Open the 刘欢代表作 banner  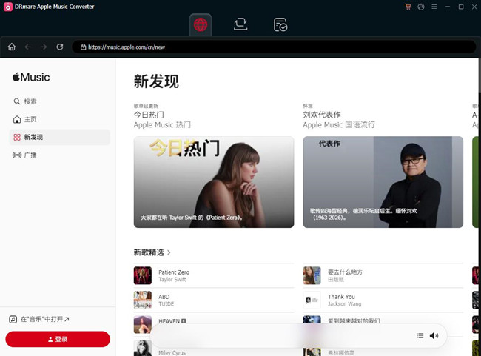(x=383, y=182)
